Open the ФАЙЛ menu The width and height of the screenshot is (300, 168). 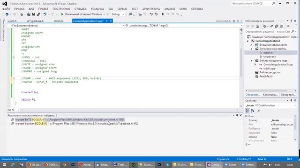point(6,9)
